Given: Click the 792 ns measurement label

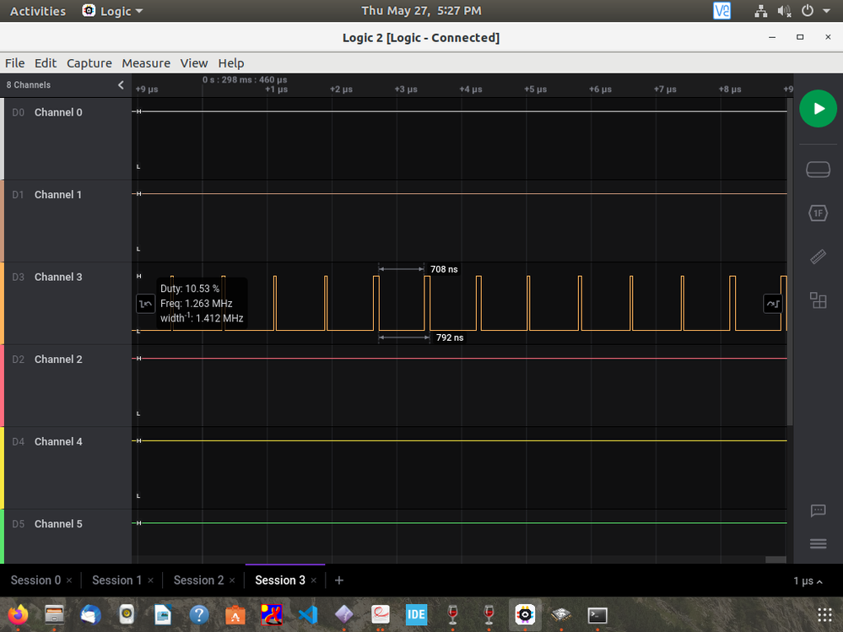Looking at the screenshot, I should point(450,338).
